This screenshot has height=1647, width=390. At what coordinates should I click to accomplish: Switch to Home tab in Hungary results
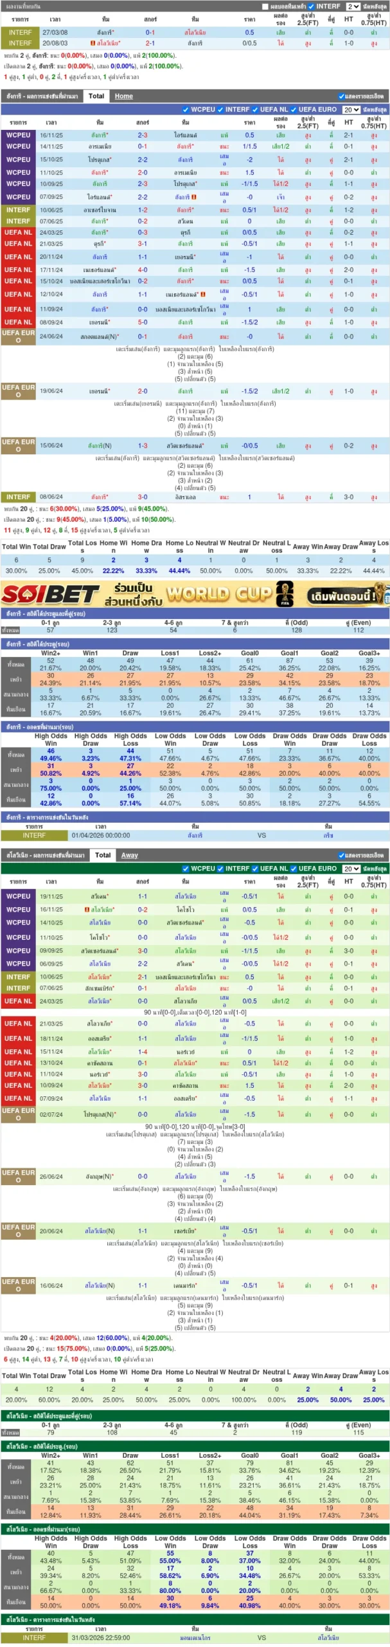[x=123, y=97]
